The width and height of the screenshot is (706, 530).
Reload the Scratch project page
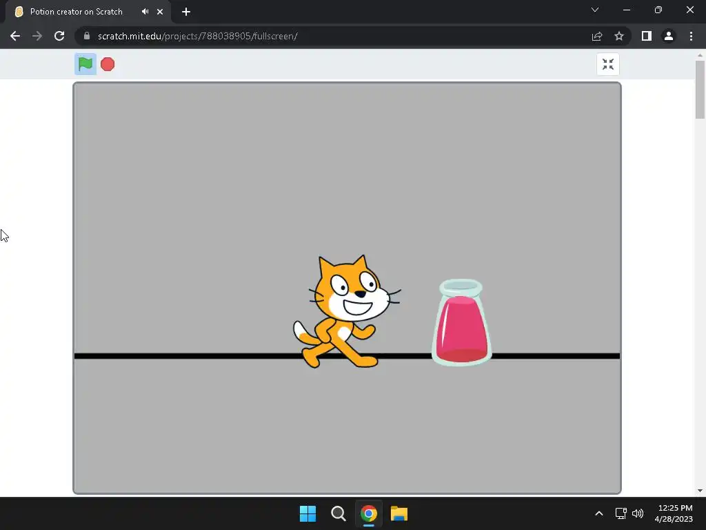pyautogui.click(x=59, y=36)
